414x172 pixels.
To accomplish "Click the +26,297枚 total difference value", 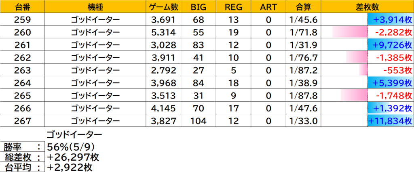I will [x=73, y=157].
